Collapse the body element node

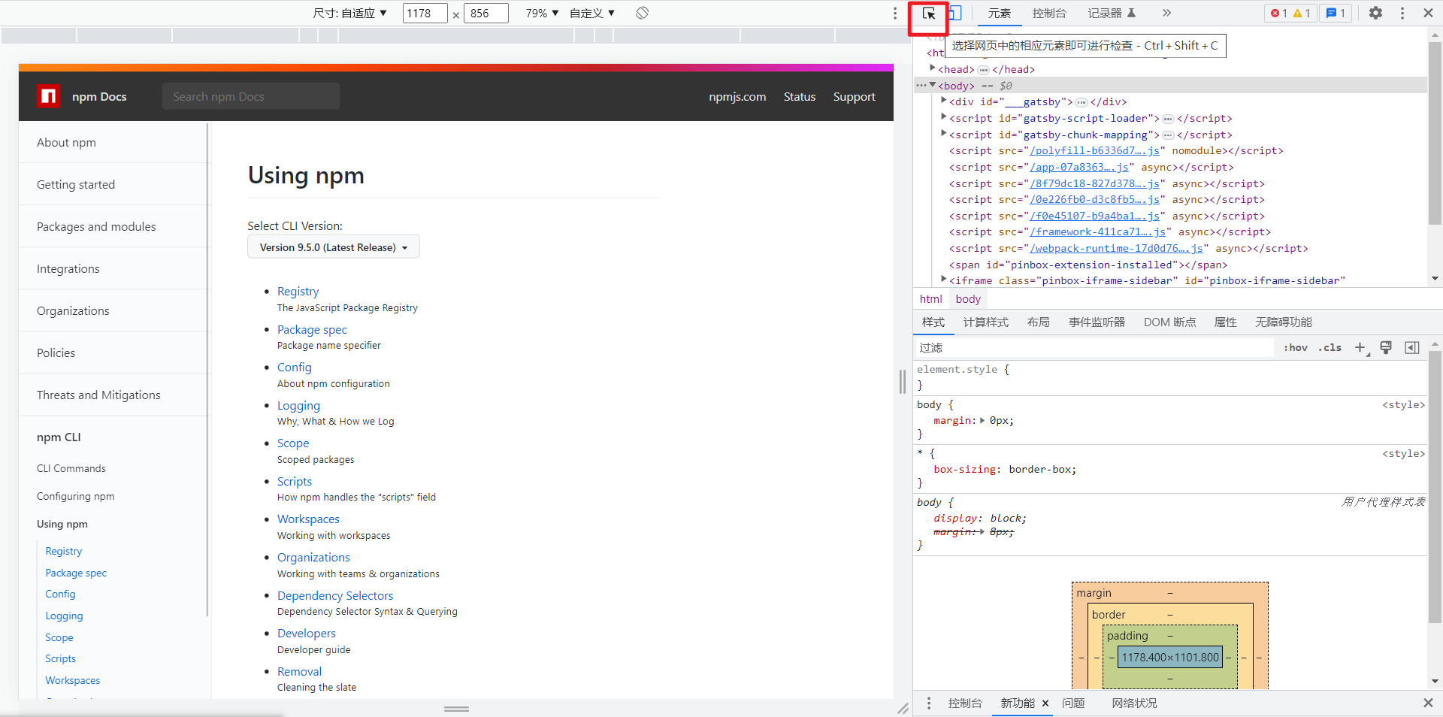pyautogui.click(x=933, y=85)
